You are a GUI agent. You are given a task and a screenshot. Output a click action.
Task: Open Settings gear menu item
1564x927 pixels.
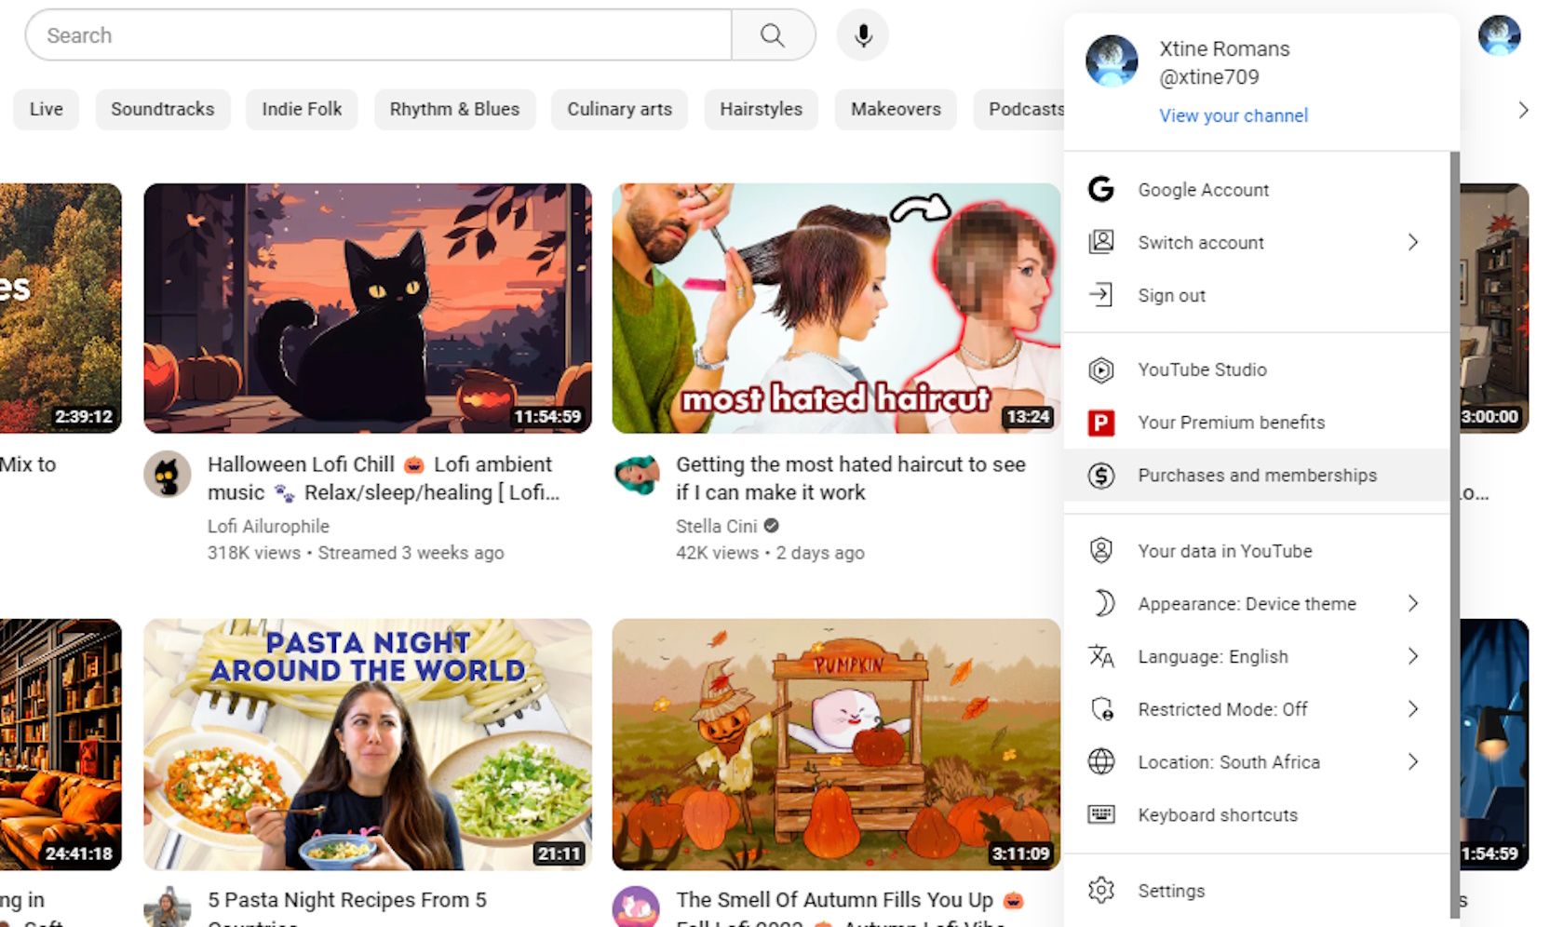tap(1171, 891)
